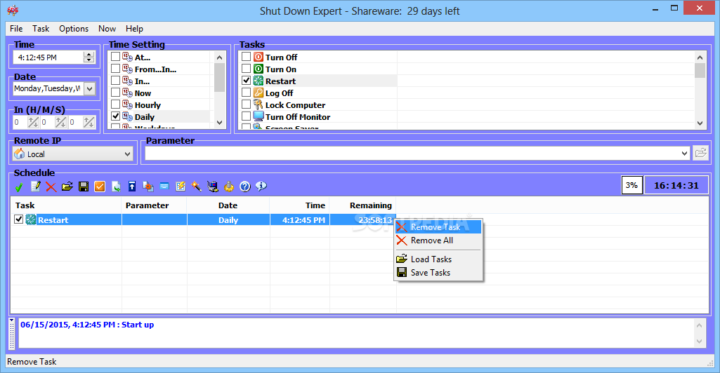Viewport: 720px width, 373px height.
Task: Choose Save Tasks from context menu
Action: (438, 272)
